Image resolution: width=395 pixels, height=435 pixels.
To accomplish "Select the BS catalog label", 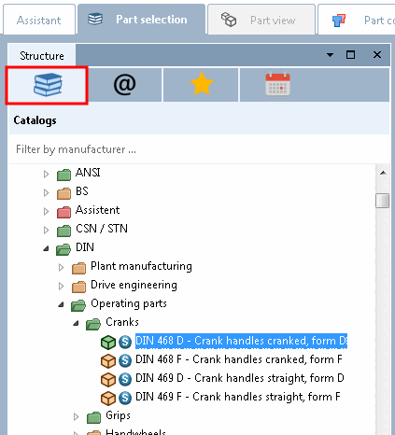I will coord(82,191).
